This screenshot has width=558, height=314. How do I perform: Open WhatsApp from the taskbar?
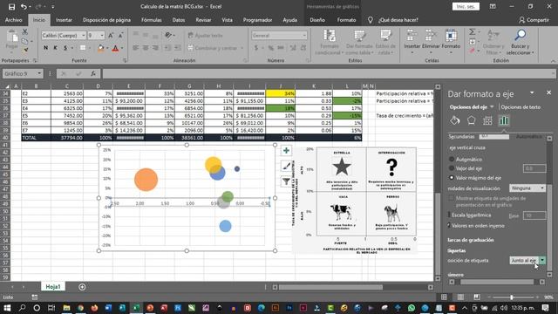tap(412, 308)
